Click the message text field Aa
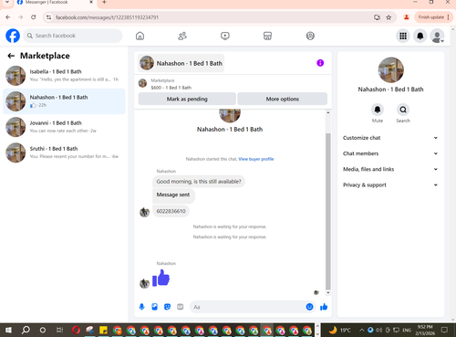The width and height of the screenshot is (456, 337). [x=248, y=307]
